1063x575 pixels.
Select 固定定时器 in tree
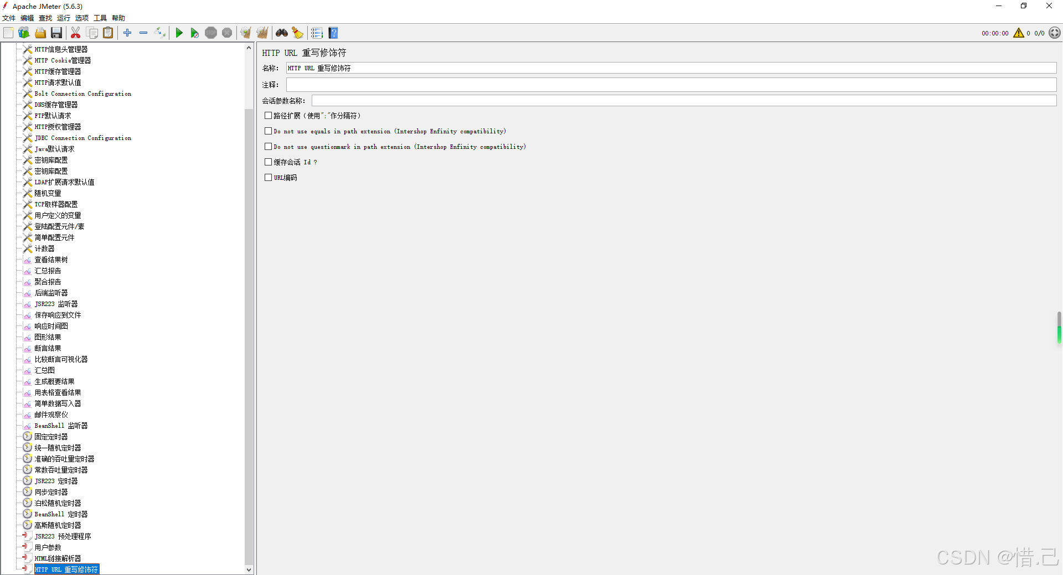pos(51,437)
